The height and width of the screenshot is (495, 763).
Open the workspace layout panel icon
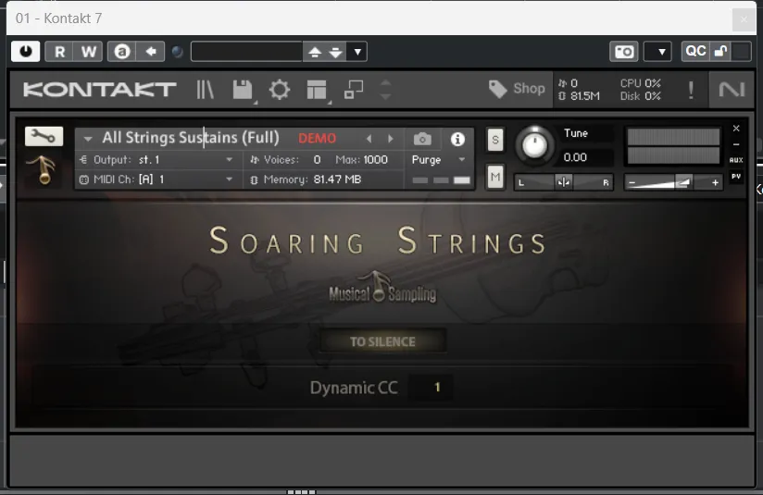tap(317, 90)
